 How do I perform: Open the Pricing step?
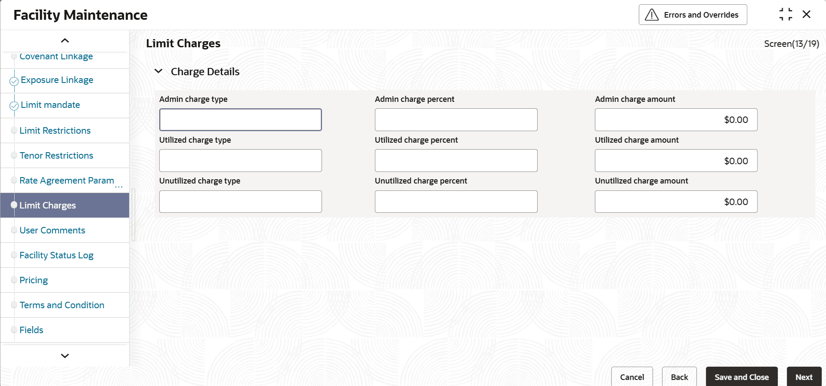[x=34, y=280]
